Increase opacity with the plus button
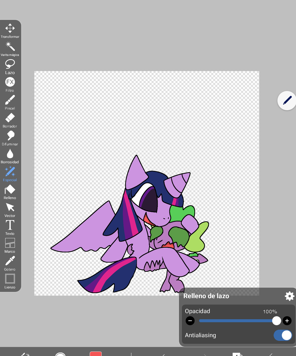Viewport: 296px width, 356px height. click(287, 321)
